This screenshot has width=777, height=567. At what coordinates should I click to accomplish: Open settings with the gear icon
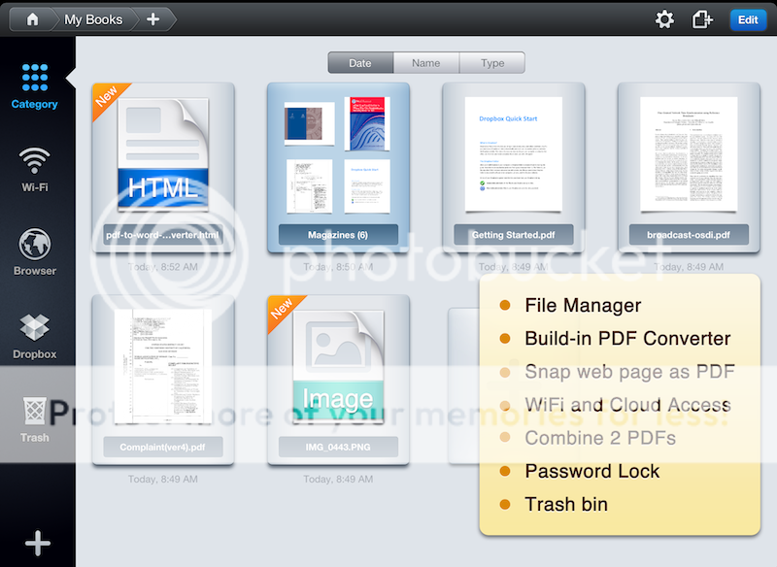click(664, 19)
